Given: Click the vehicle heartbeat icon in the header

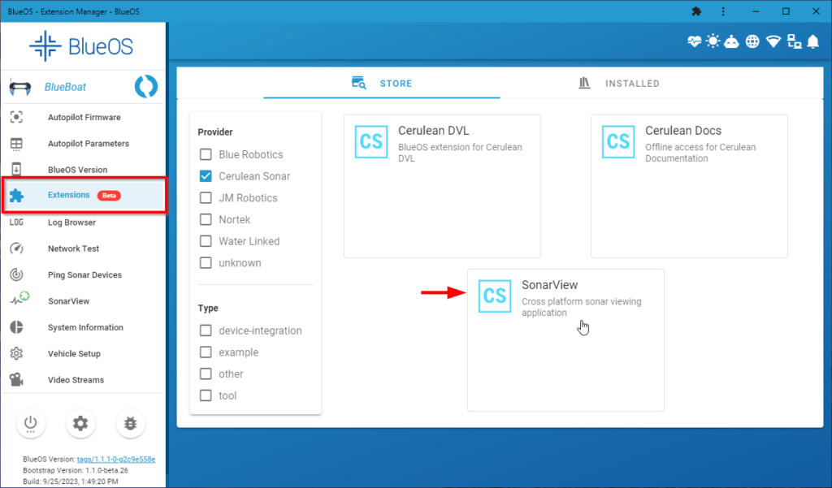Looking at the screenshot, I should tap(693, 41).
